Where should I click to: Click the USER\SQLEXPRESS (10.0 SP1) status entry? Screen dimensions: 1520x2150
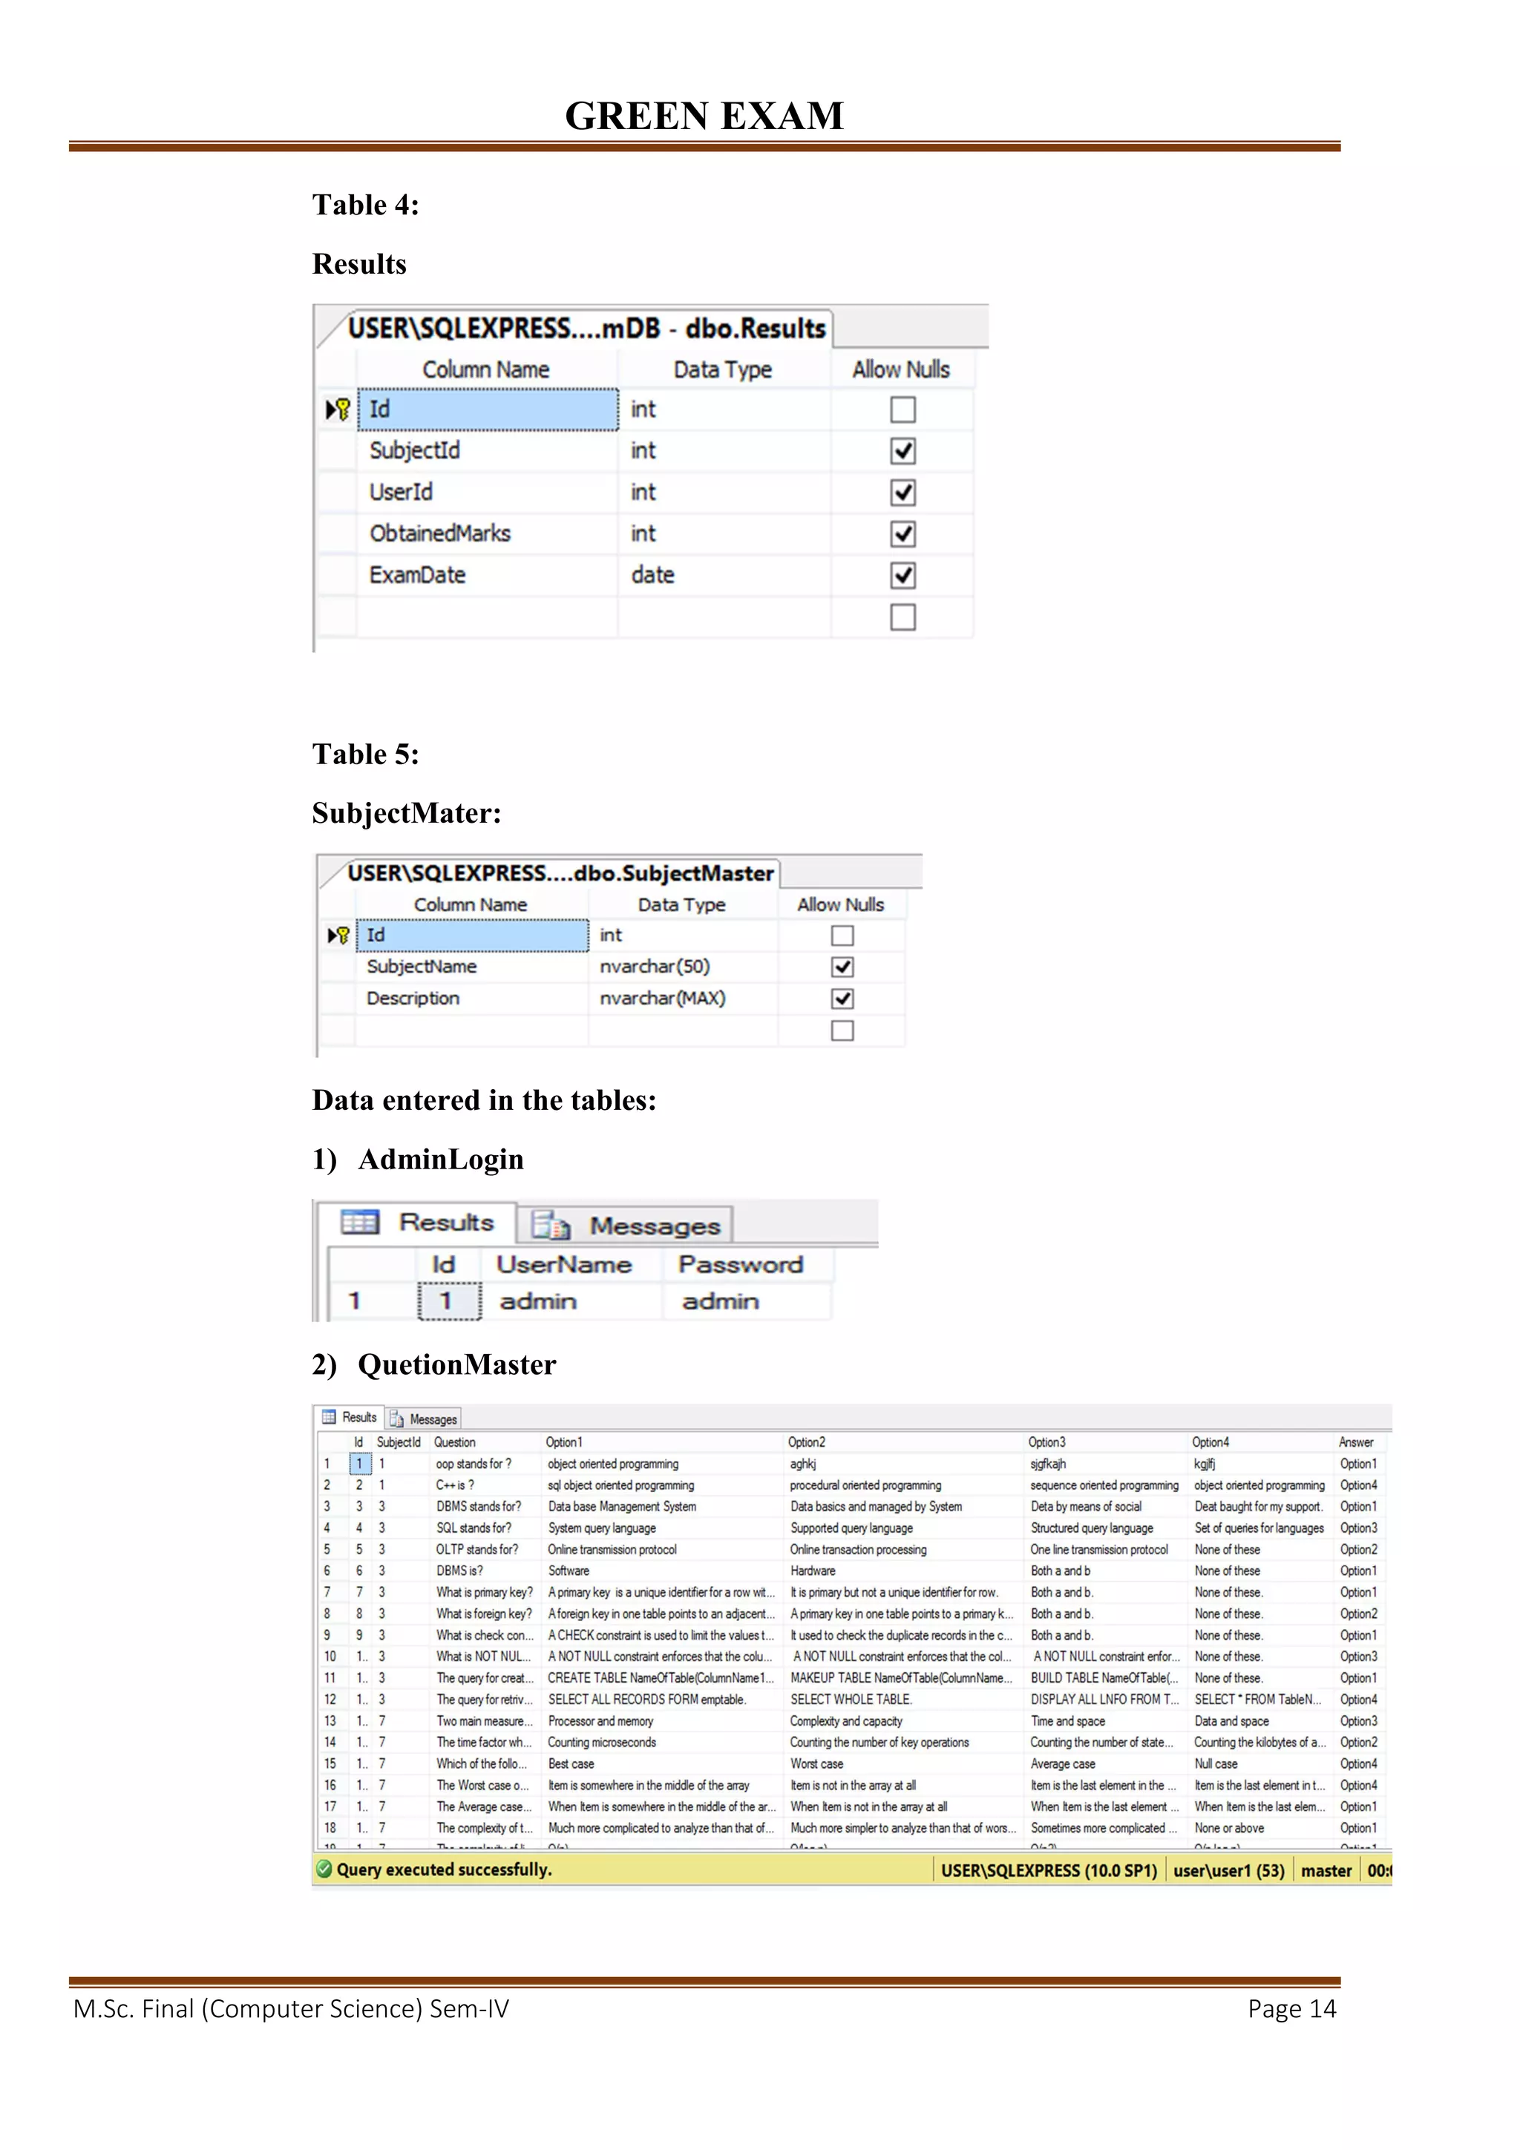(x=1049, y=1870)
